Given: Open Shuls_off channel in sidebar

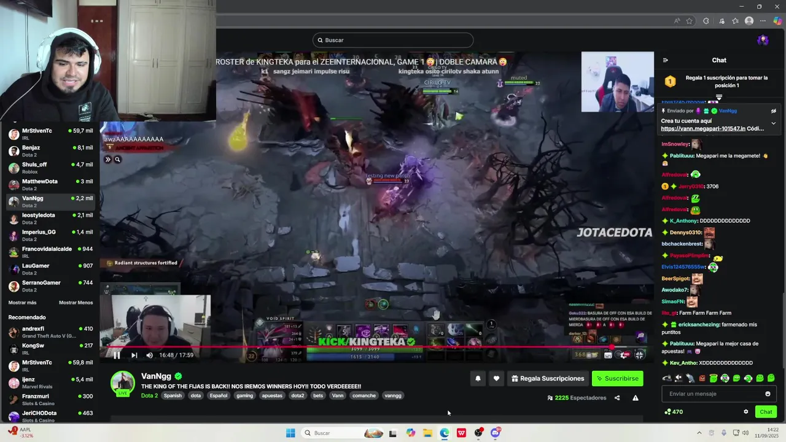Looking at the screenshot, I should pyautogui.click(x=50, y=168).
